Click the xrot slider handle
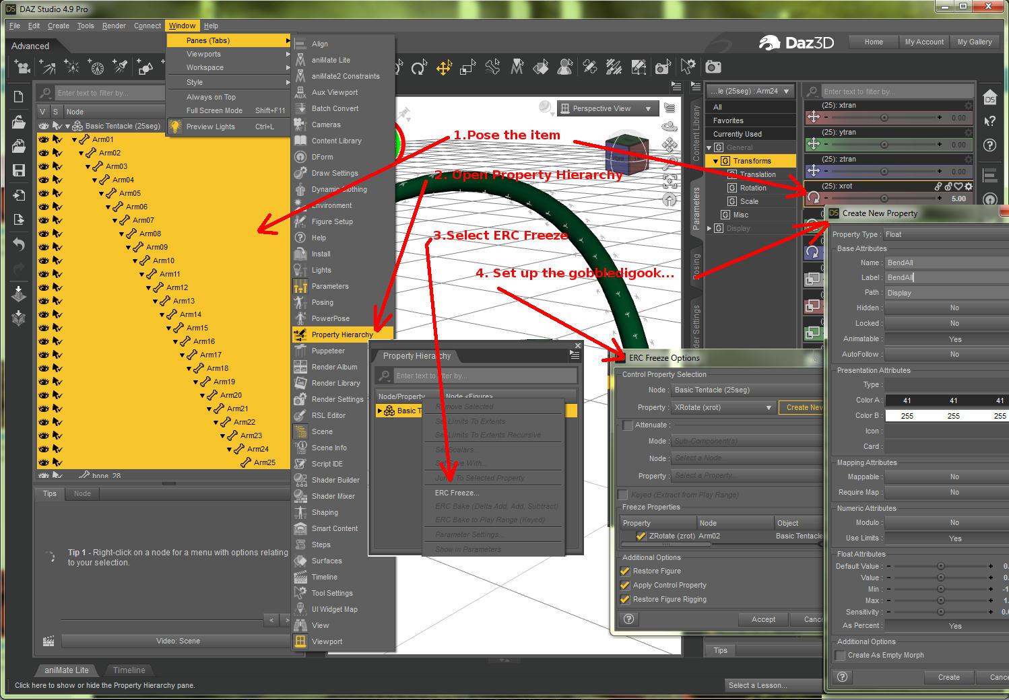This screenshot has width=1009, height=700. tap(884, 199)
